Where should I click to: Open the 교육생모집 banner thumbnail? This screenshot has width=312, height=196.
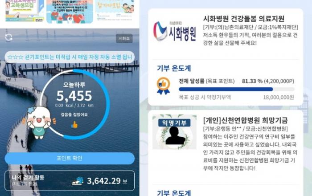coord(25,11)
